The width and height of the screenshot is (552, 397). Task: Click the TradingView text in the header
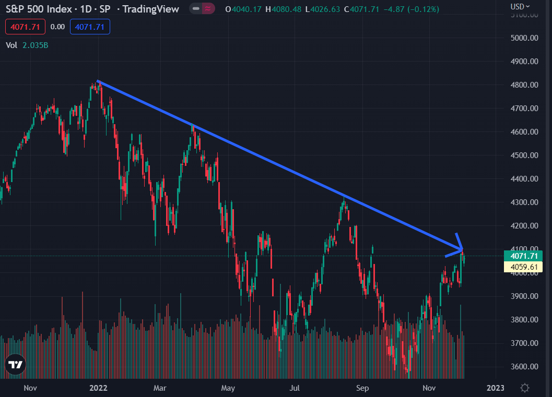[150, 9]
